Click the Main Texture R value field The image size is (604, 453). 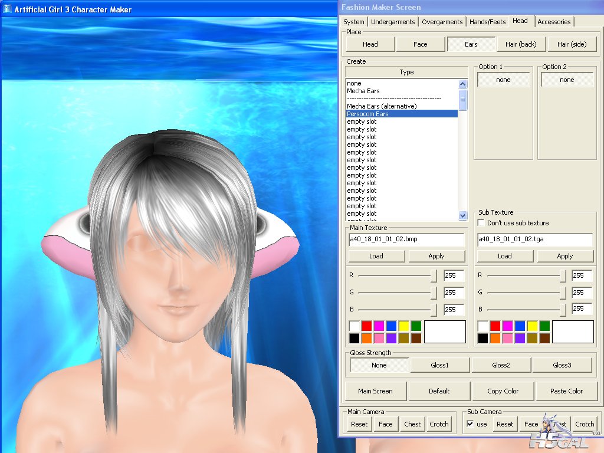pos(454,275)
